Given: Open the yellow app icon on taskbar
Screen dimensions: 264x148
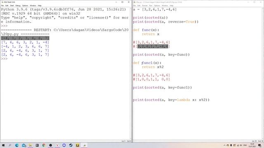Looking at the screenshot, I should click(78, 145).
